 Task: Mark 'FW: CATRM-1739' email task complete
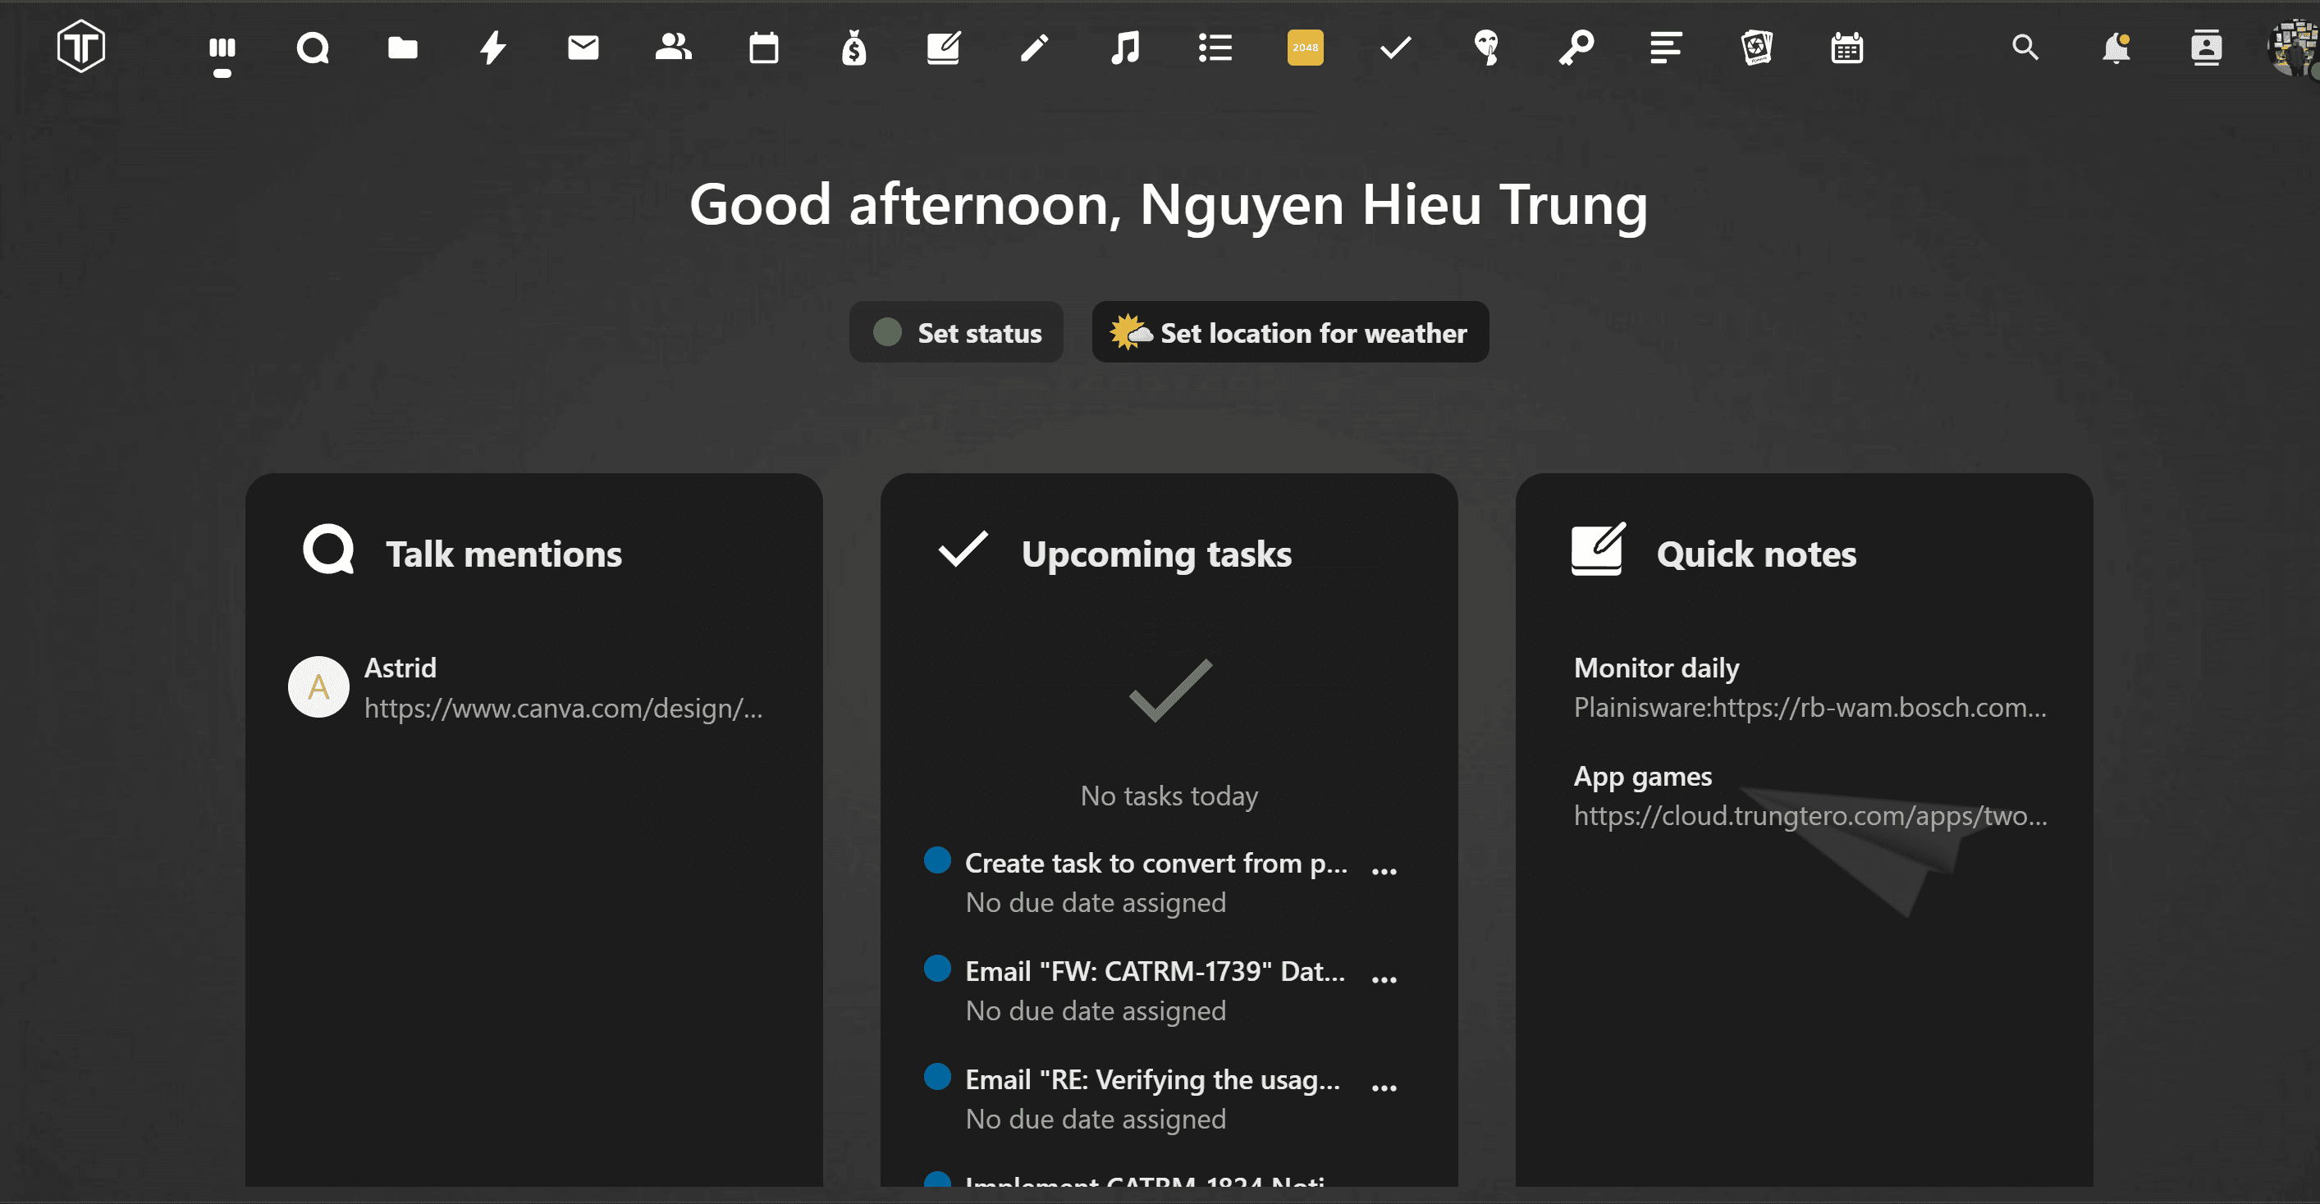pos(936,969)
